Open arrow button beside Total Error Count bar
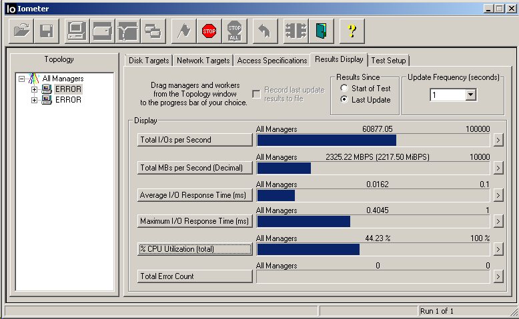 pyautogui.click(x=498, y=276)
